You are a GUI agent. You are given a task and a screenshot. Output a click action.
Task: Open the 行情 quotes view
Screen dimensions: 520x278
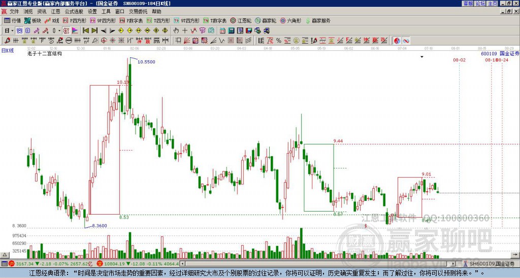(x=12, y=20)
